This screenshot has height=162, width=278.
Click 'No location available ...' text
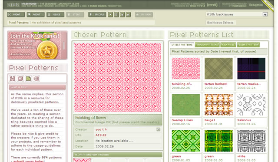114,141
